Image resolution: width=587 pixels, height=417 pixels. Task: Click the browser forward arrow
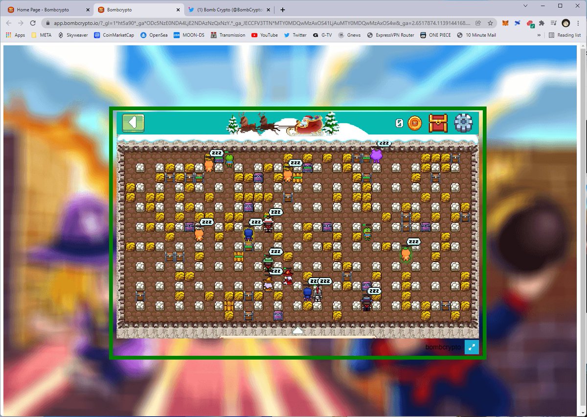pos(21,23)
